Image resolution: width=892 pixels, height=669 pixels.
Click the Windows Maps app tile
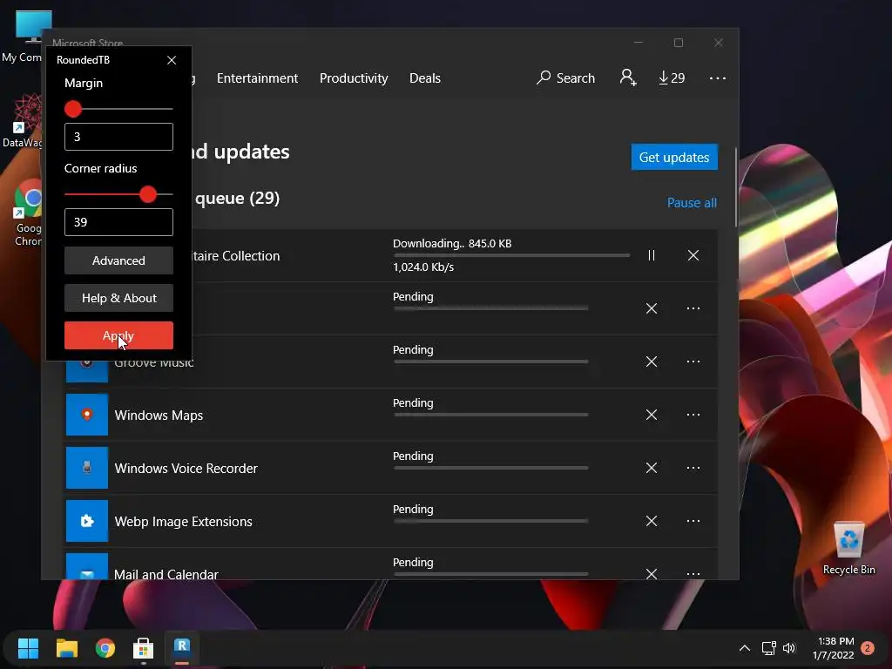tap(87, 415)
